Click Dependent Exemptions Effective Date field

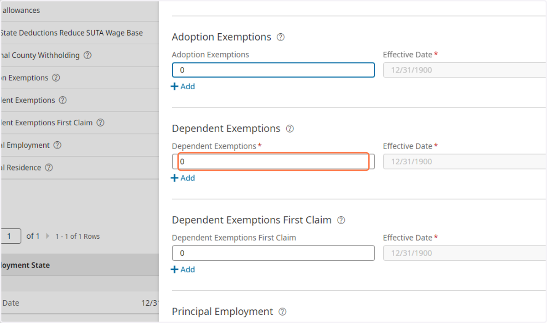[465, 162]
